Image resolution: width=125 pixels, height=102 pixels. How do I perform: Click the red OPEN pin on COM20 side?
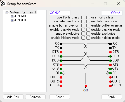[61, 86]
